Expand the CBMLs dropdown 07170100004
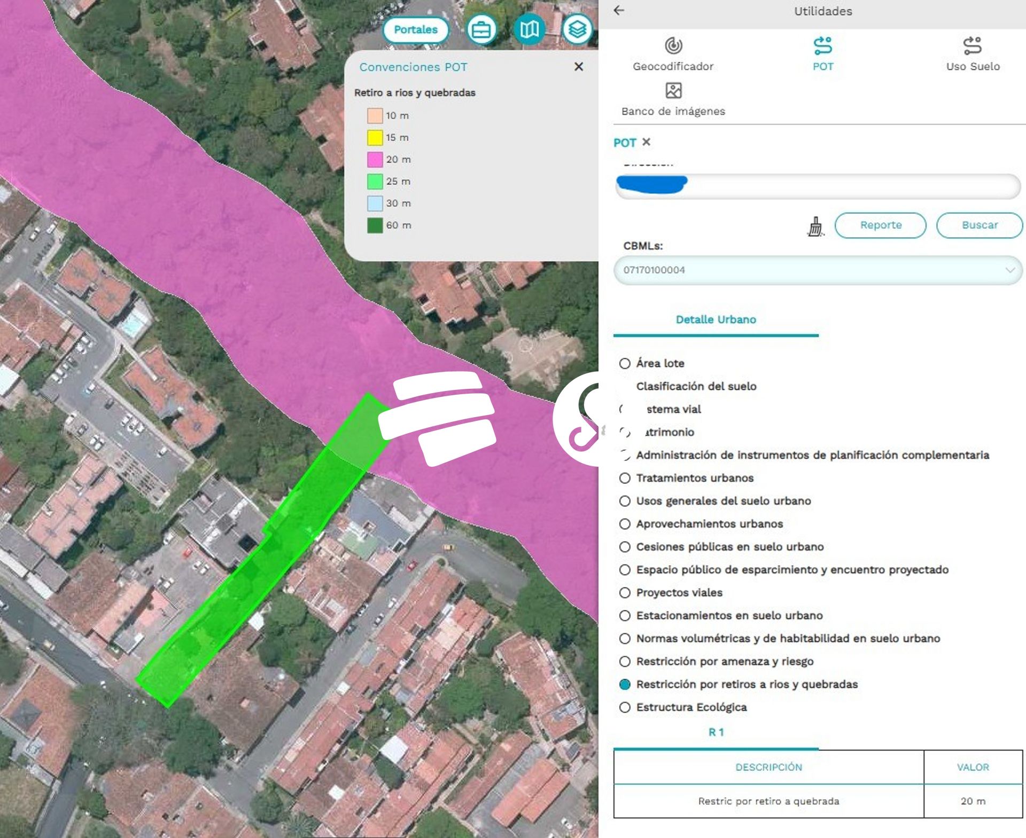The width and height of the screenshot is (1026, 838). (818, 270)
